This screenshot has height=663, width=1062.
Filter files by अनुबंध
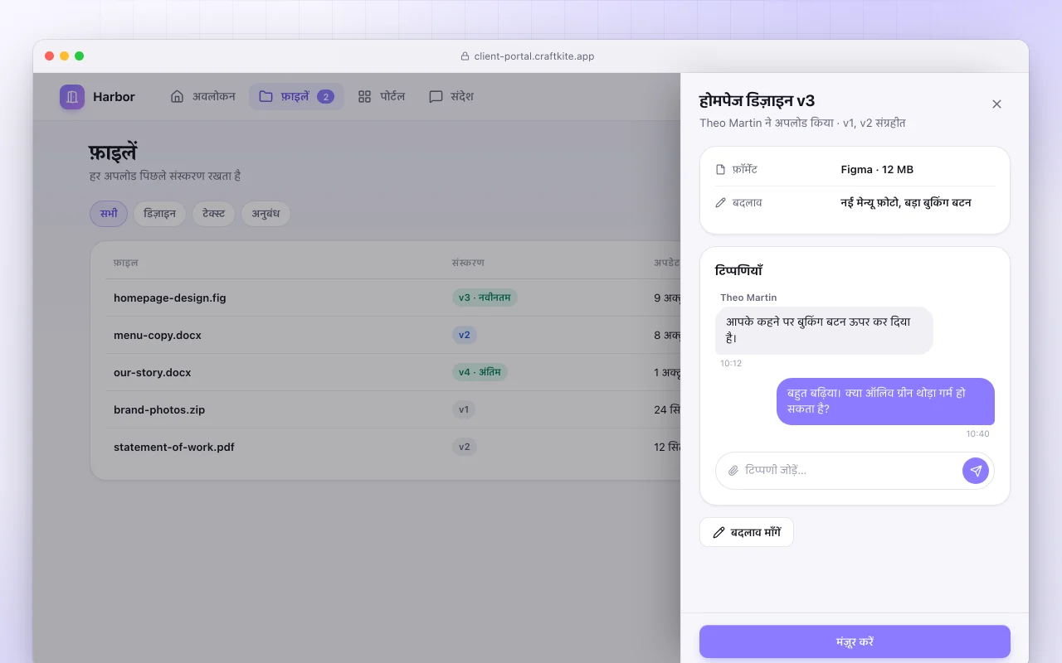point(265,214)
